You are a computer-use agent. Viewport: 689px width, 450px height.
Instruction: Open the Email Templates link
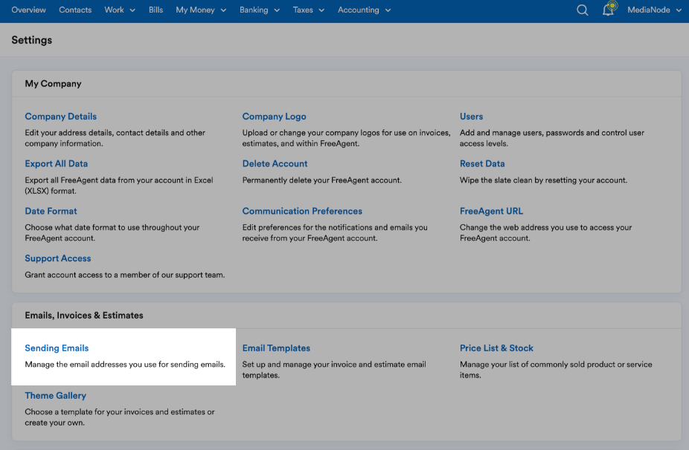coord(276,348)
